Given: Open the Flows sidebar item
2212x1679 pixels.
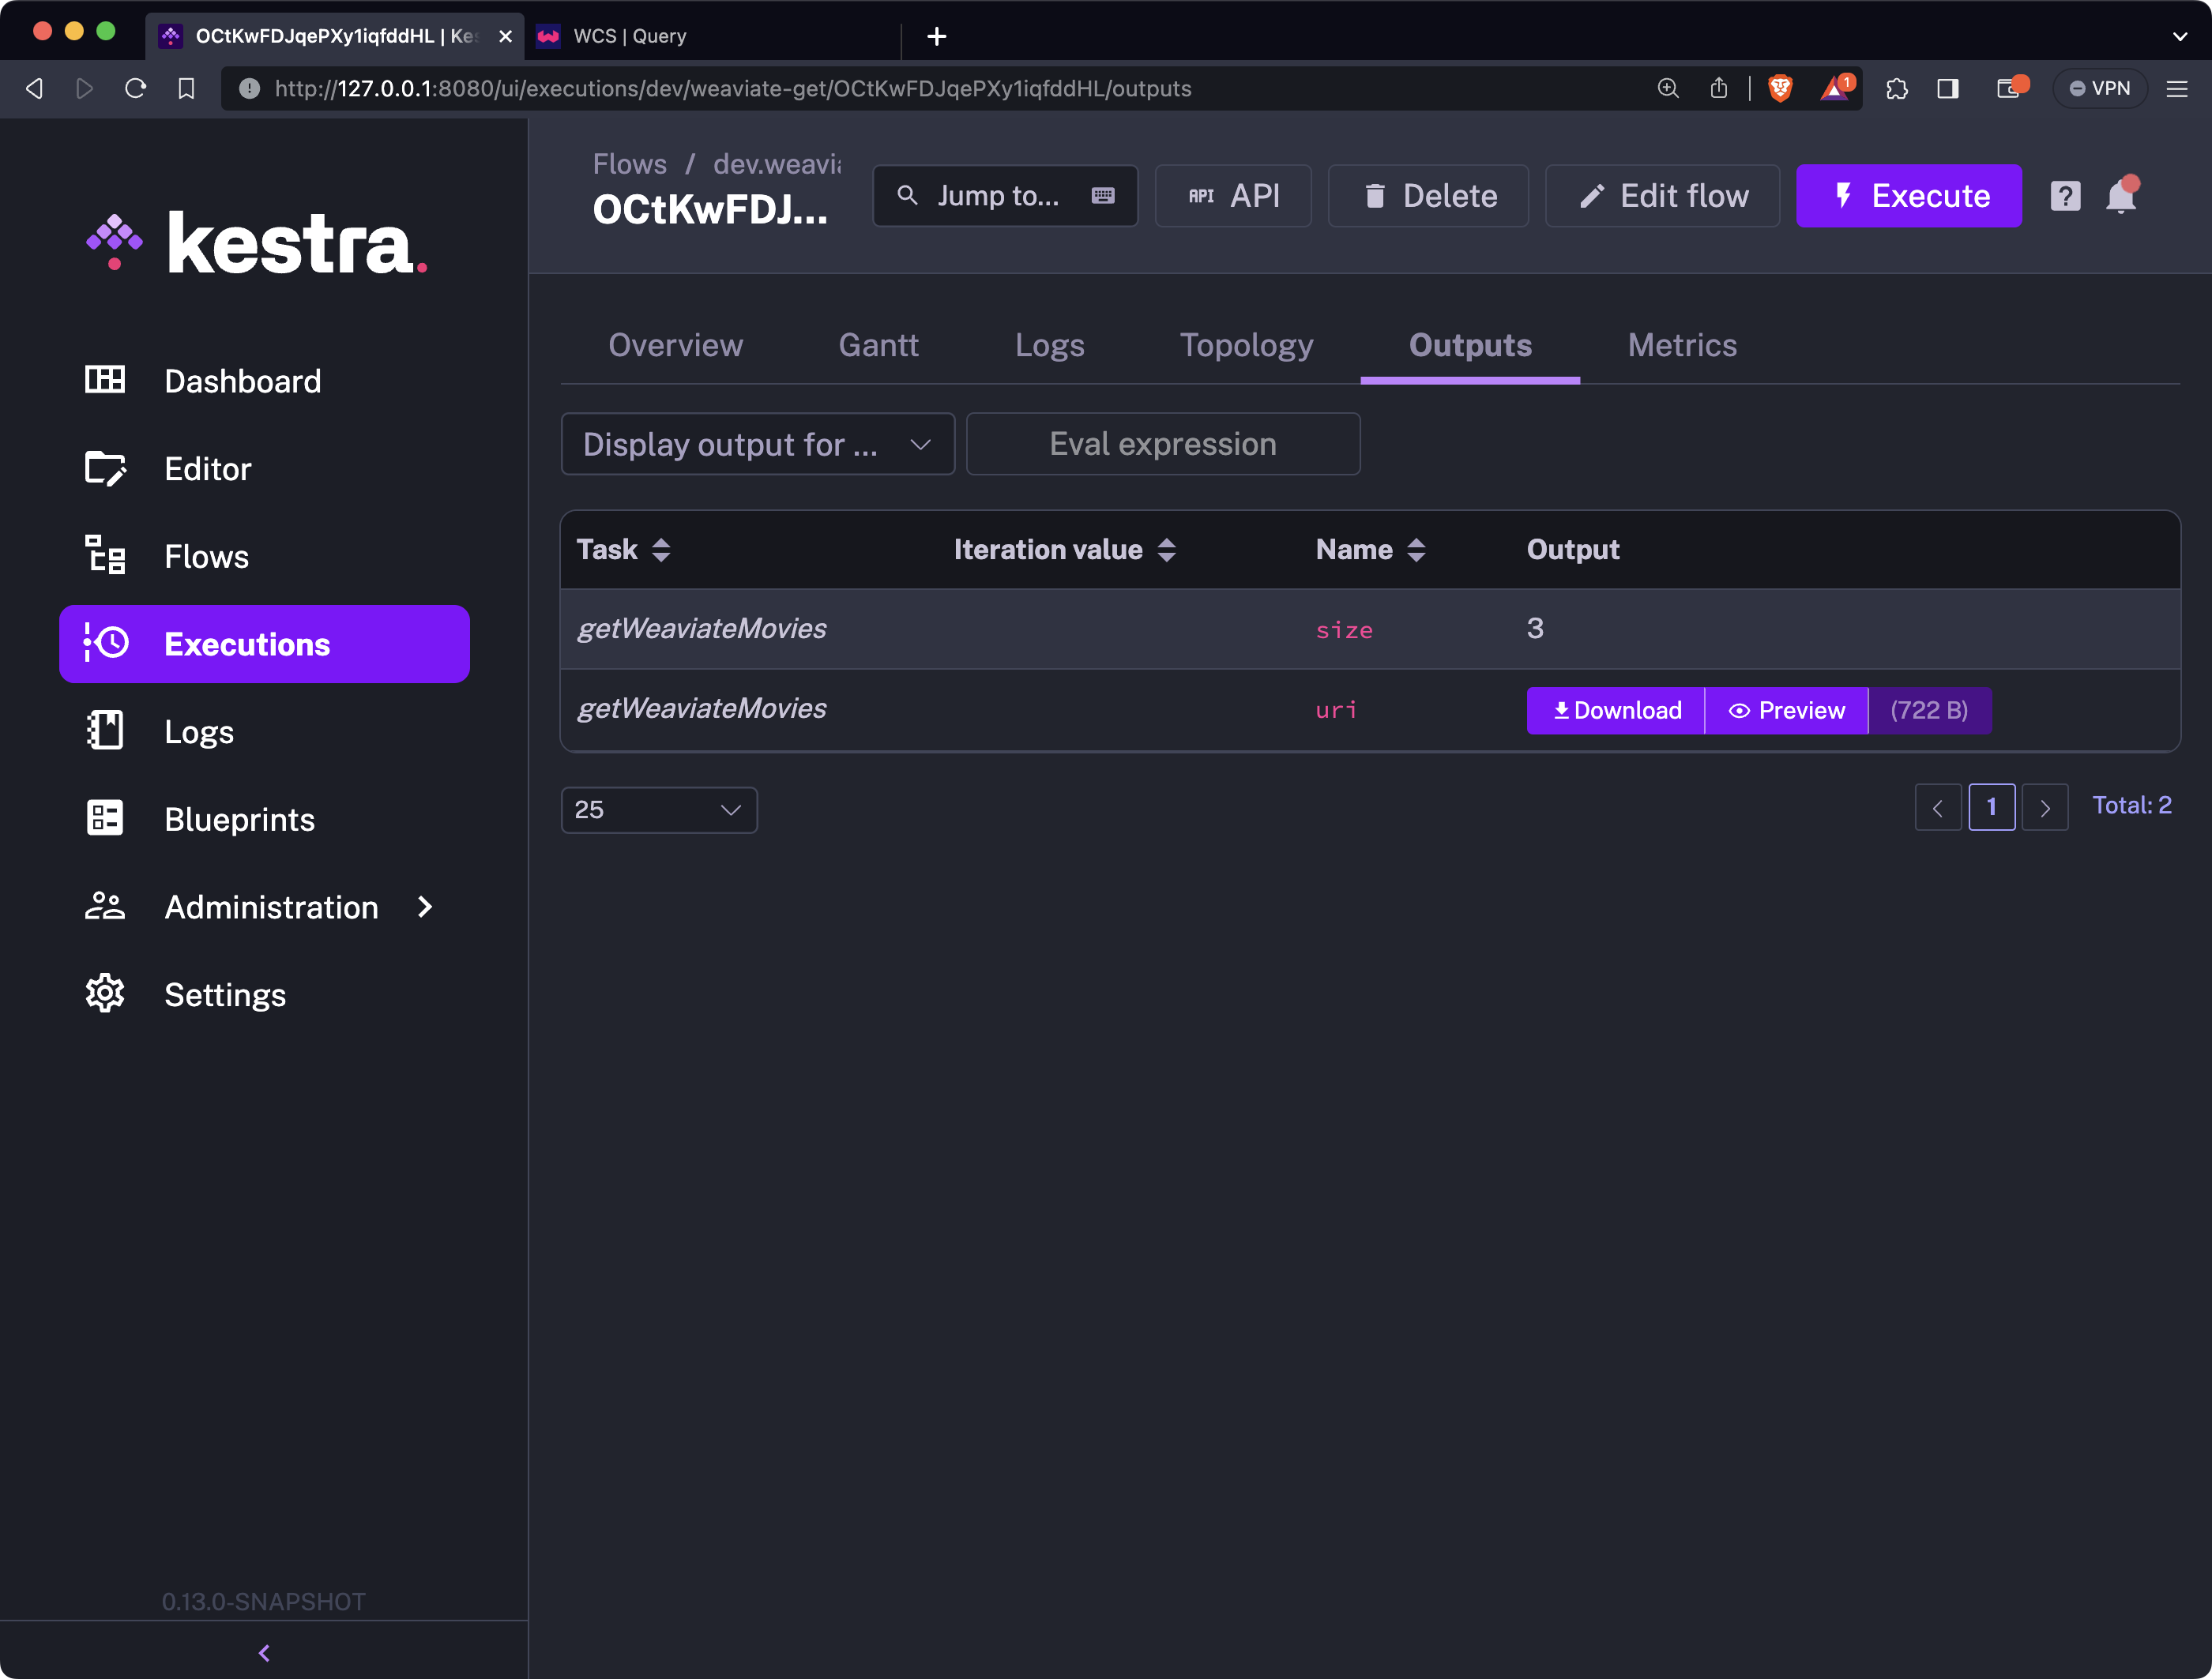Looking at the screenshot, I should (x=206, y=557).
